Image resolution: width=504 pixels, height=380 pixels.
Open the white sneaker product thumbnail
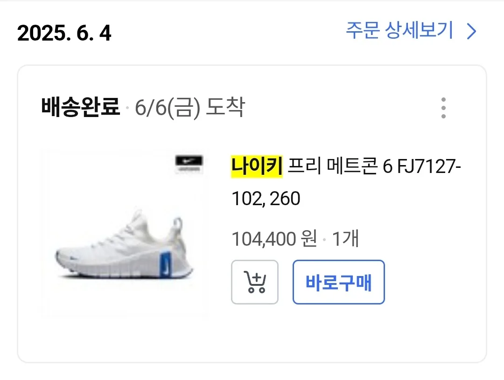pos(124,233)
